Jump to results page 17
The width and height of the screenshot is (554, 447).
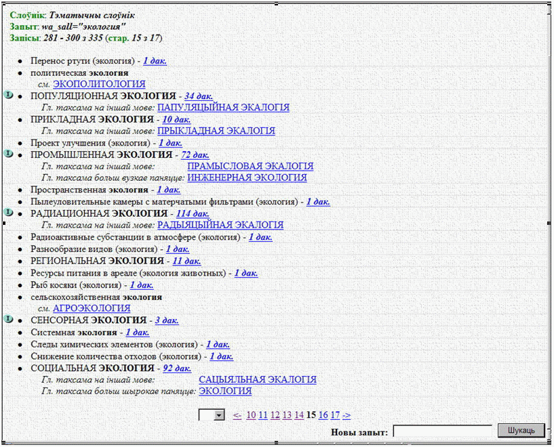[x=335, y=415]
